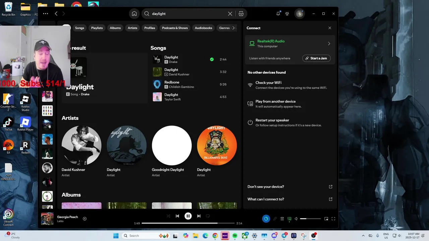Image resolution: width=429 pixels, height=241 pixels.
Task: Open the Recycle Bin on the desktop
Action: [x=8, y=9]
